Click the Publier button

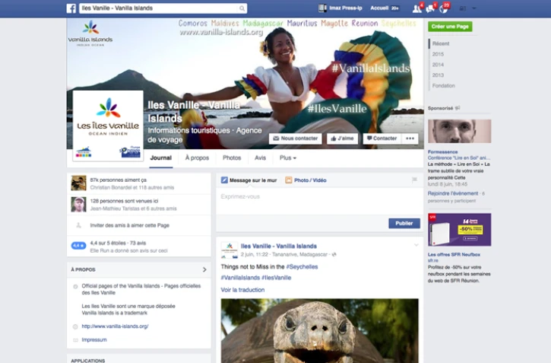404,224
